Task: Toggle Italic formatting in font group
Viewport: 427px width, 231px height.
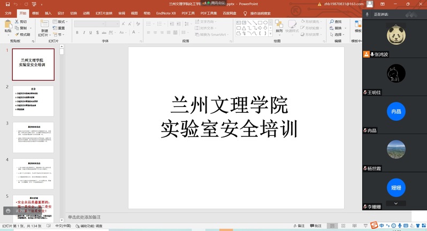Action: click(84, 33)
